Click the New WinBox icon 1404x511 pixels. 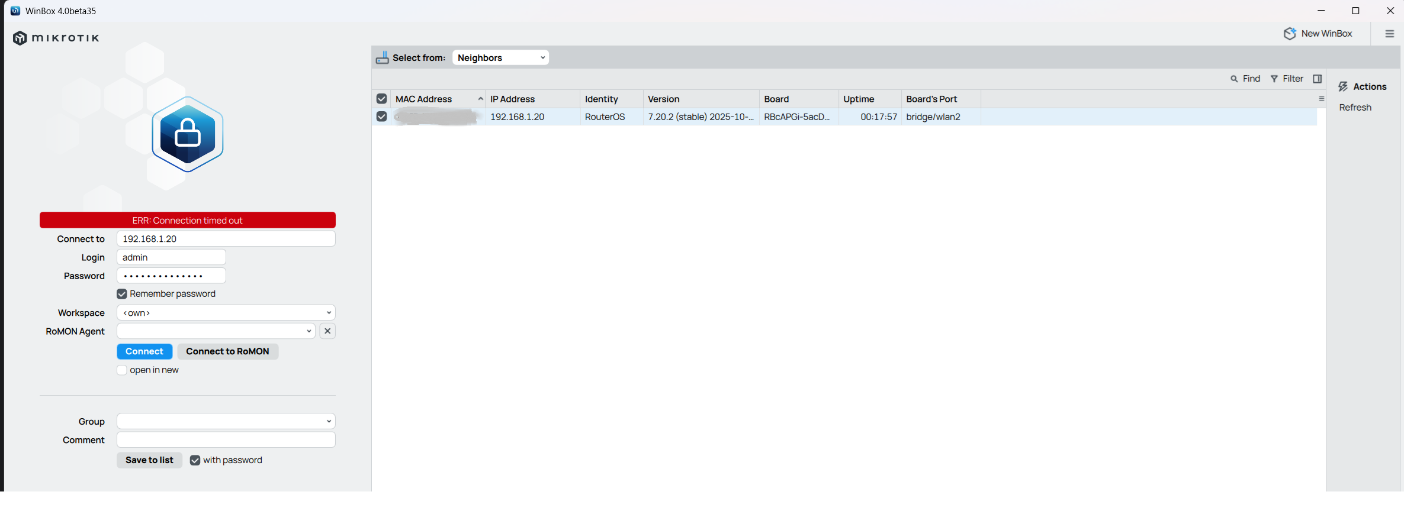[x=1290, y=34]
